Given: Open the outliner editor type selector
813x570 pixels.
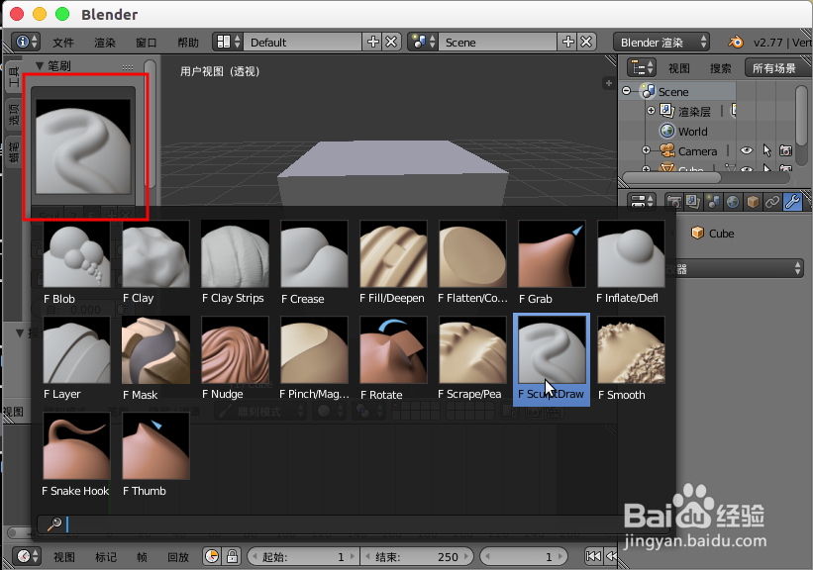Looking at the screenshot, I should coord(642,68).
